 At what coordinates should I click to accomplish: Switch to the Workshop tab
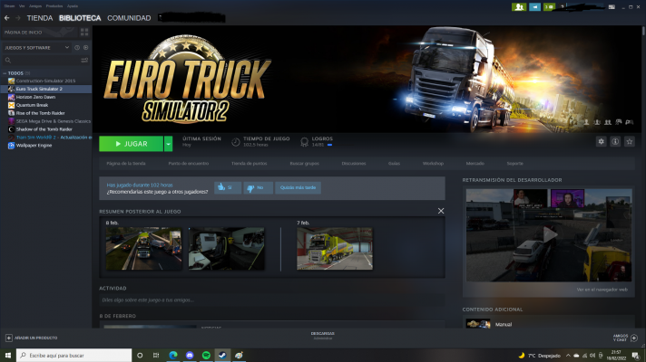point(433,164)
